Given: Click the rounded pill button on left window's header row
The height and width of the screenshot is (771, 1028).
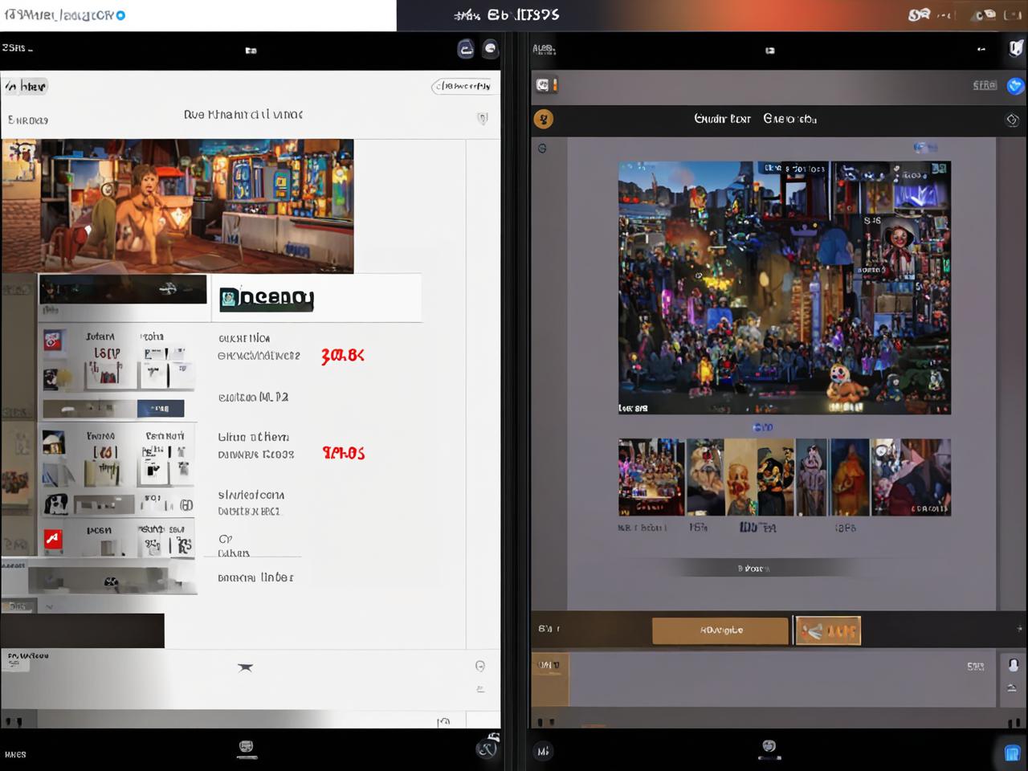Looking at the screenshot, I should 463,86.
